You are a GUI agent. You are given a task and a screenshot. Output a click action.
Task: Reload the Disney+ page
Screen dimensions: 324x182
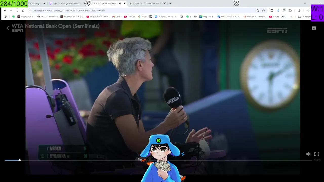click(17, 11)
